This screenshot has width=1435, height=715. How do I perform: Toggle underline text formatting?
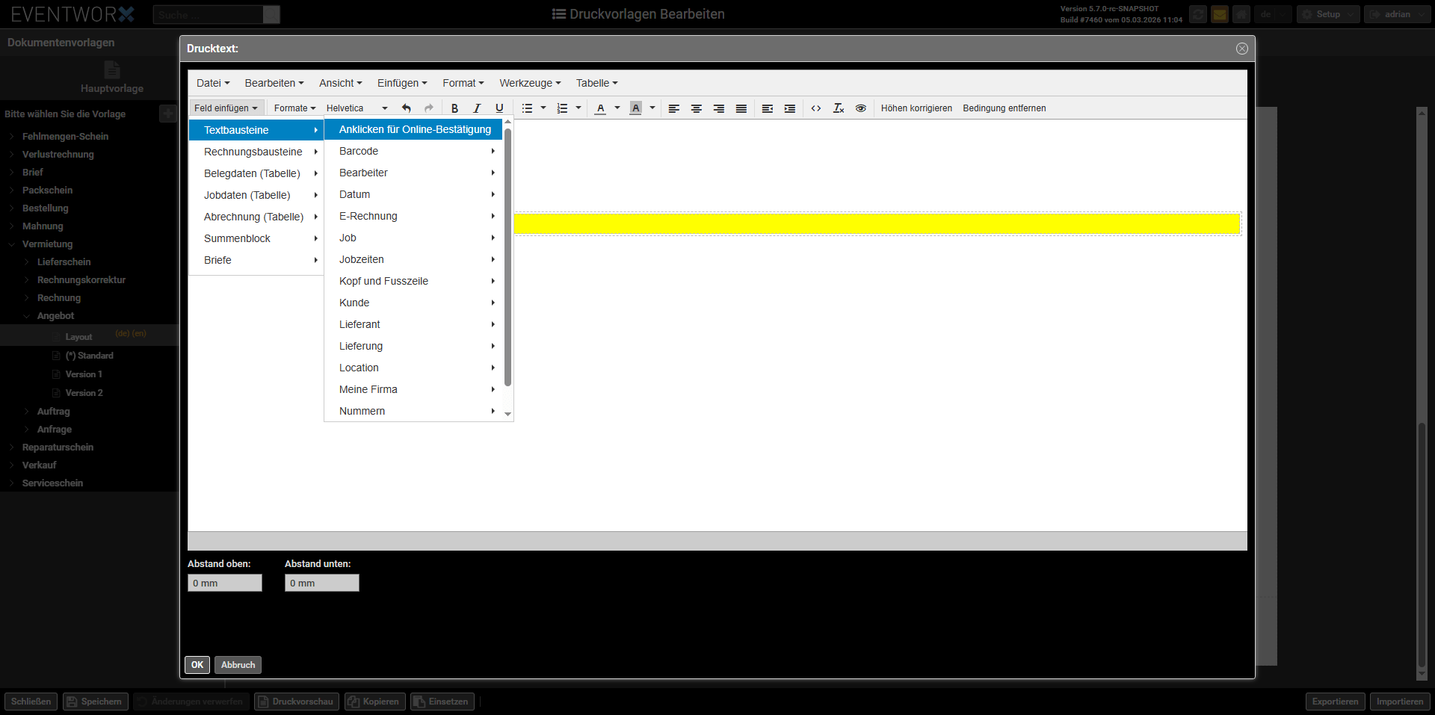(x=499, y=108)
